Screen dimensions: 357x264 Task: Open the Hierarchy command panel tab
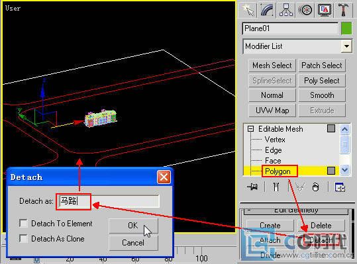click(x=286, y=10)
